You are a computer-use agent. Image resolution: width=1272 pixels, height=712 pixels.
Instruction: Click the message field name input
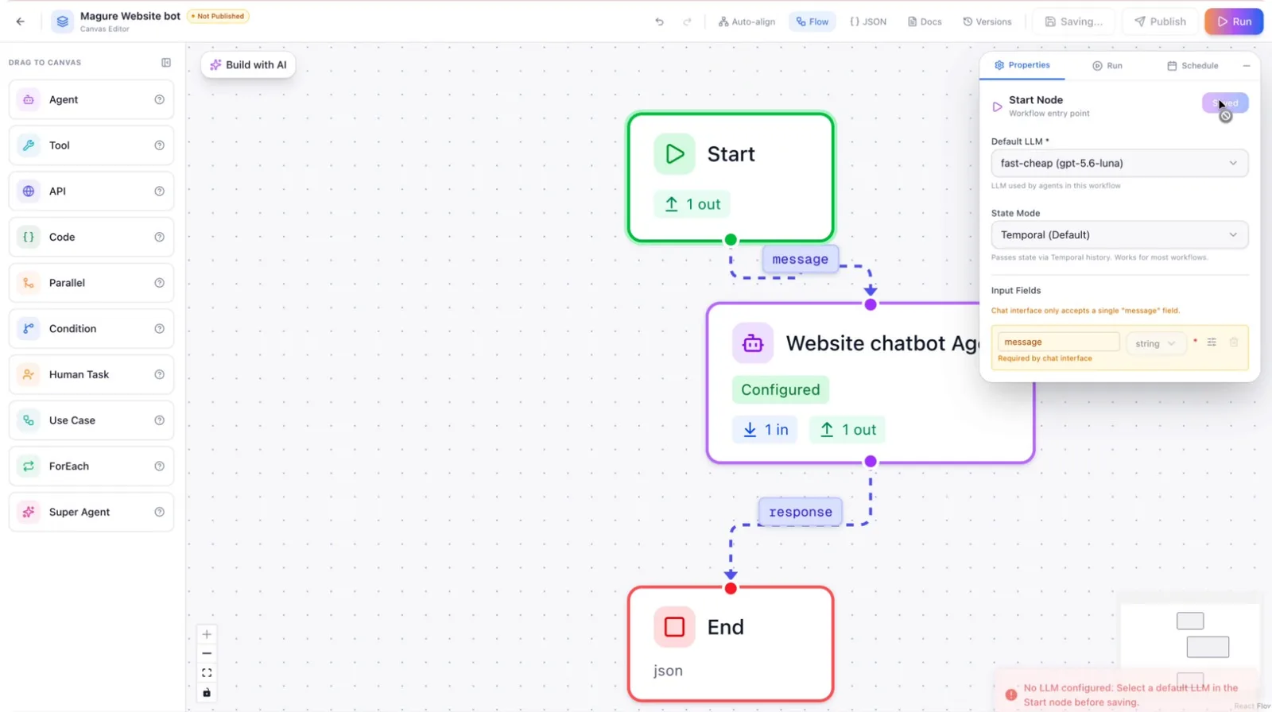pos(1058,342)
